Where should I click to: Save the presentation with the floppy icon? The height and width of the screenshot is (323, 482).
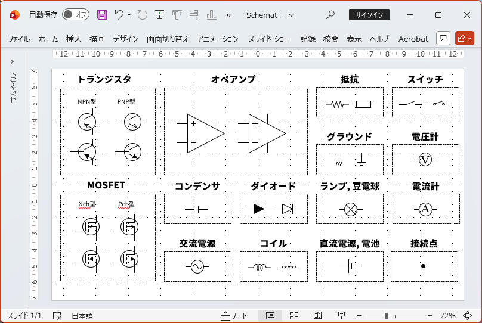click(x=102, y=15)
